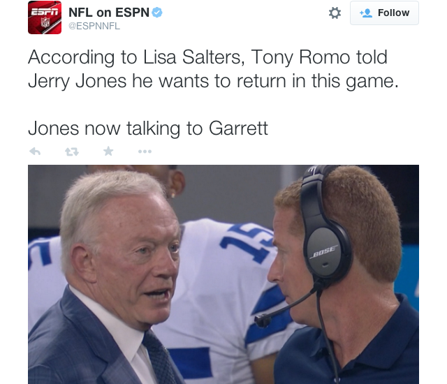Viewport: 447px width, 384px height.
Task: Click the reply arrow icon
Action: tap(35, 152)
